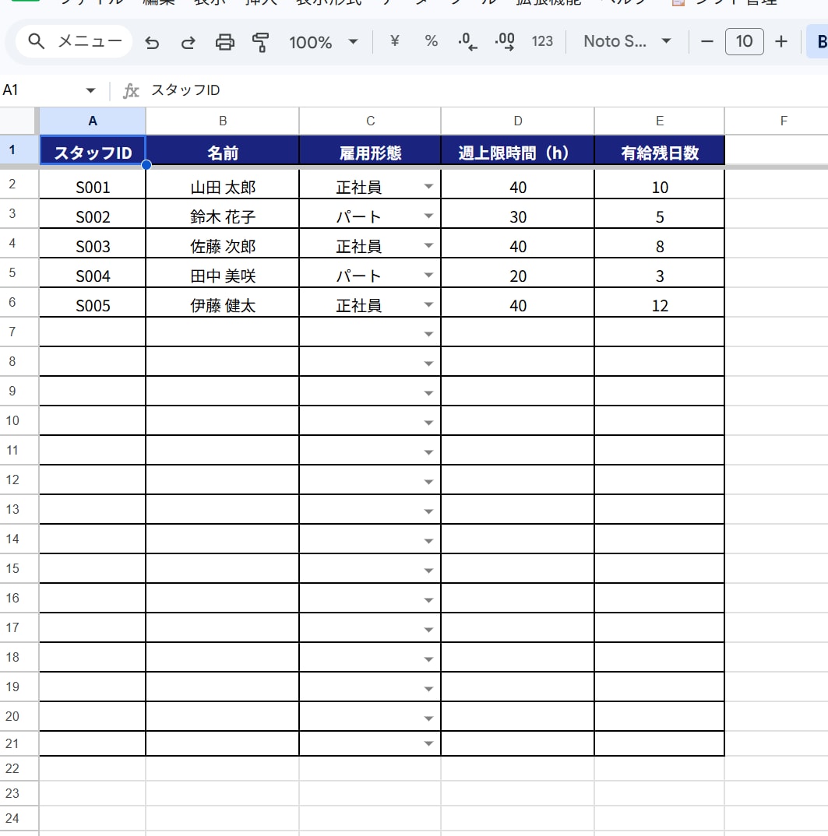Open the メニュー search box
828x836 pixels.
click(x=74, y=41)
